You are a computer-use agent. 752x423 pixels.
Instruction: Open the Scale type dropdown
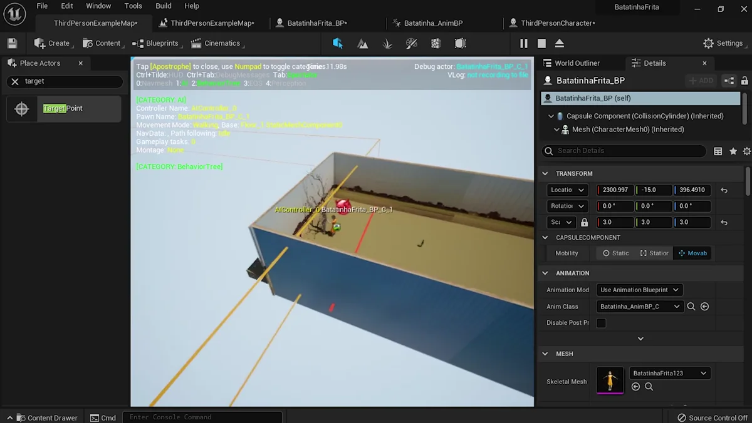[561, 222]
